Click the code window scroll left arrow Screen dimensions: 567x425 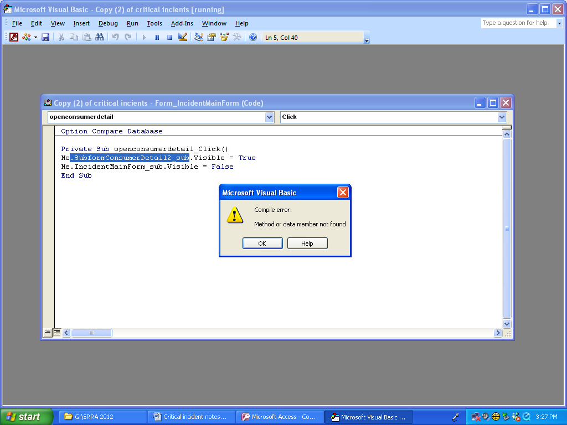(66, 333)
